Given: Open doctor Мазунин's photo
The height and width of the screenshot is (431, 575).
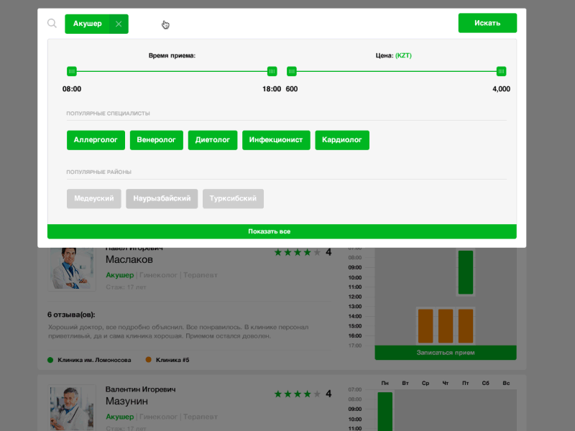Looking at the screenshot, I should (x=72, y=407).
